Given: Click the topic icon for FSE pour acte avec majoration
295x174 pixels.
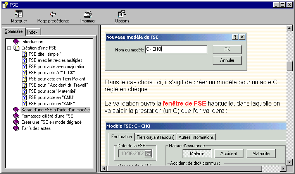Looking at the screenshot, I should (24, 67).
